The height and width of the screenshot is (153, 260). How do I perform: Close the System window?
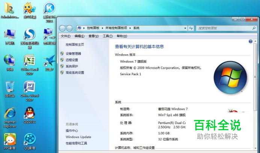pos(252,19)
